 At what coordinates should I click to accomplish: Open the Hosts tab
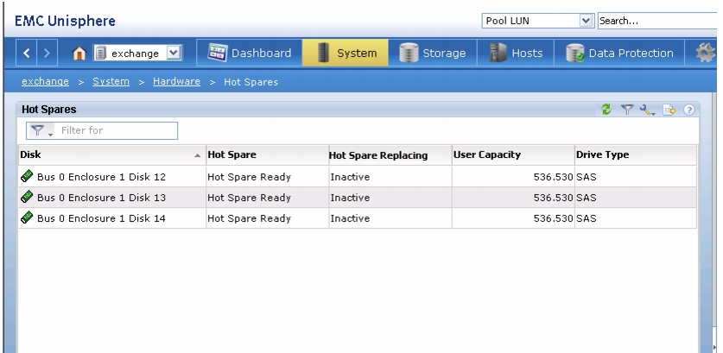click(x=516, y=53)
